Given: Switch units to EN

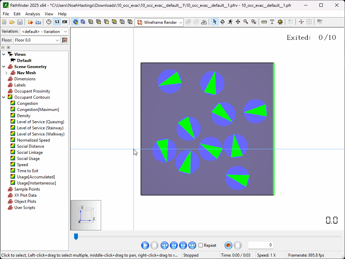Looking at the screenshot, I should pos(65,22).
